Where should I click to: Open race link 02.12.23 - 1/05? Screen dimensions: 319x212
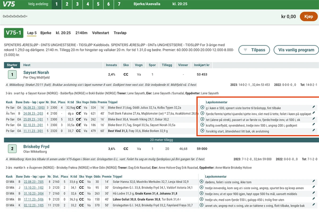click(x=34, y=205)
